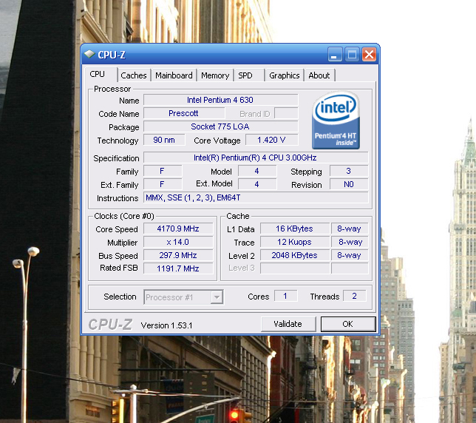
Task: Show the Graphics tab
Action: click(x=284, y=75)
